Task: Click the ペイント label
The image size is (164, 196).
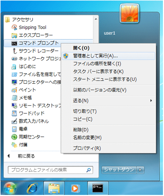Action: (27, 90)
